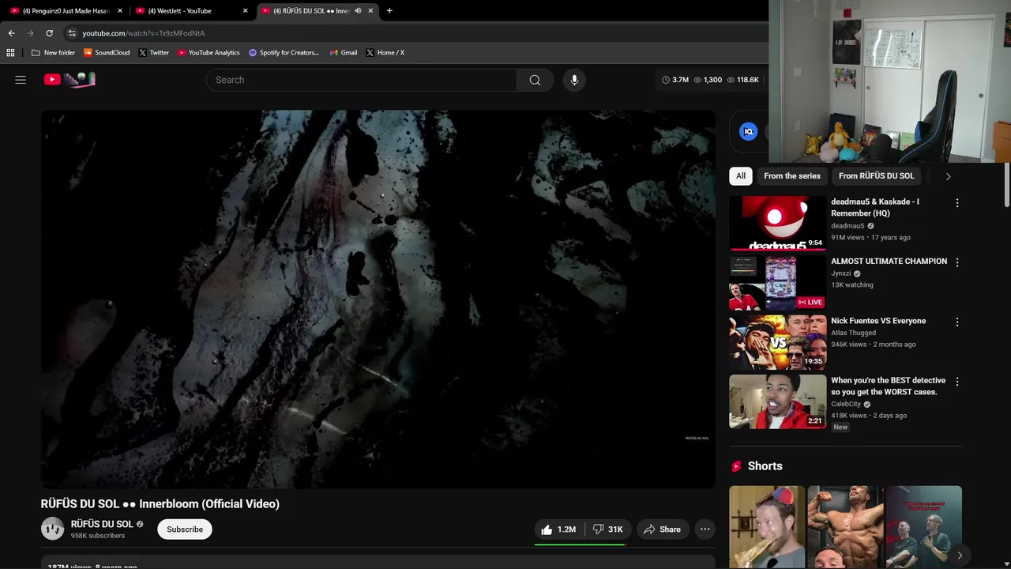Screen dimensions: 1011x569
Task: Open the ALMOST ULTIMATE CHAMPION live thumbnail
Action: (x=777, y=283)
